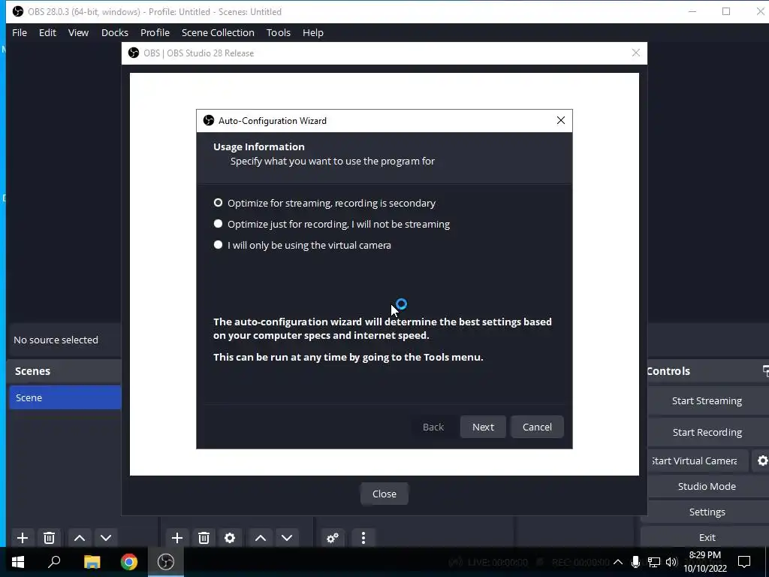Show hidden system tray icons
This screenshot has height=577, width=769.
(x=618, y=562)
